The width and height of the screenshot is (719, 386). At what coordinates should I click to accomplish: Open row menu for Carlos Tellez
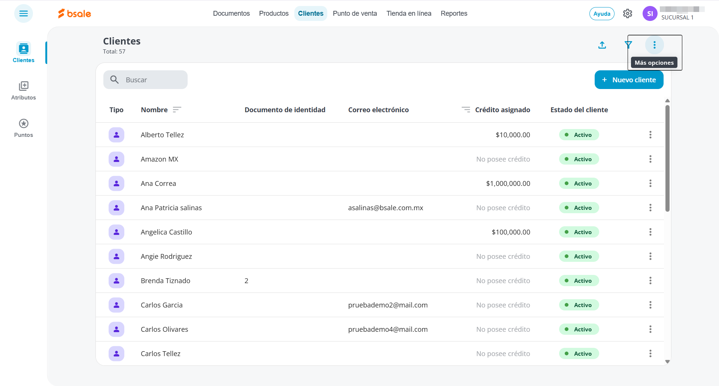(650, 353)
